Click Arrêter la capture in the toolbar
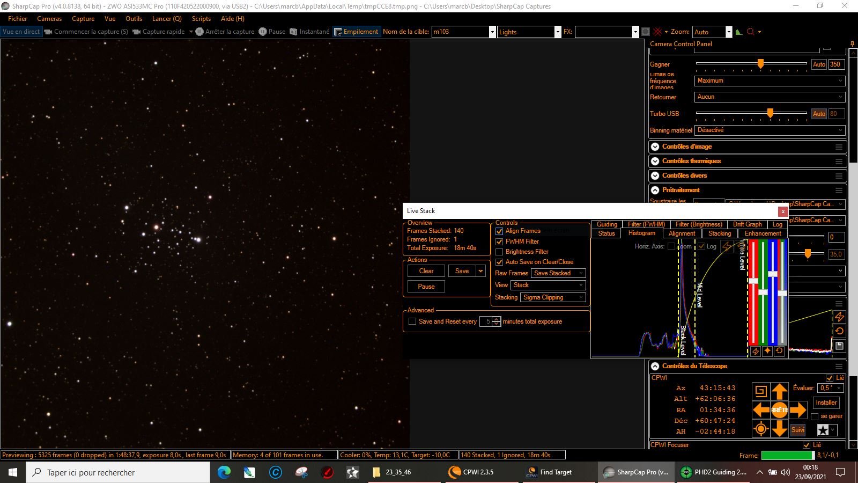This screenshot has height=483, width=858. 225,32
